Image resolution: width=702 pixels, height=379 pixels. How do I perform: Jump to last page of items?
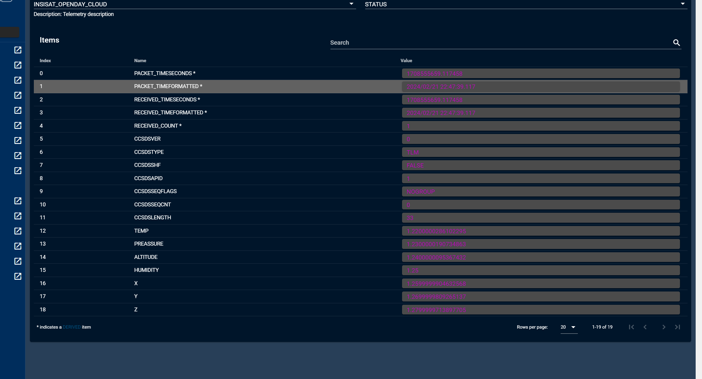point(678,327)
